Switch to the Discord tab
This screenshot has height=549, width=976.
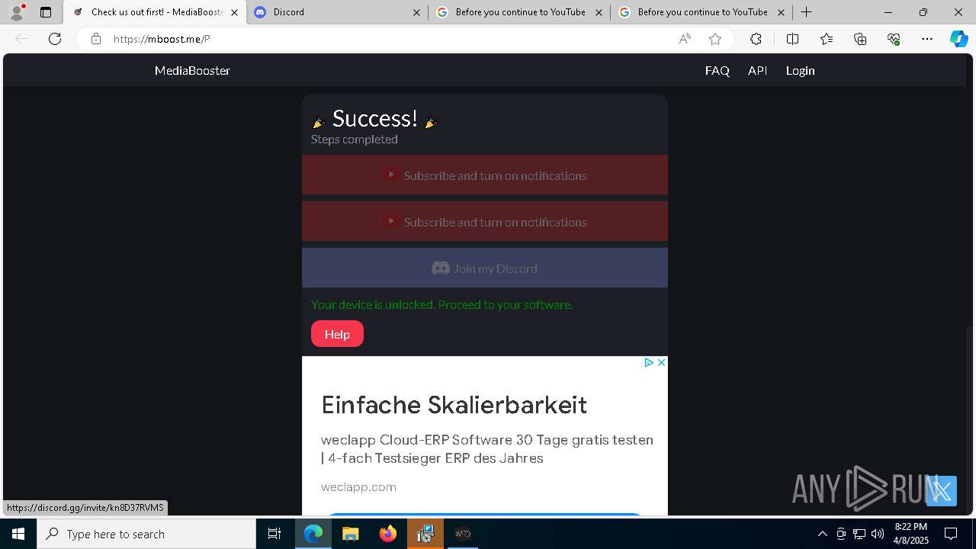(336, 12)
